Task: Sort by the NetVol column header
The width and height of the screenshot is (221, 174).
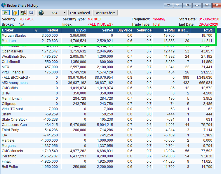Action: click(48, 30)
